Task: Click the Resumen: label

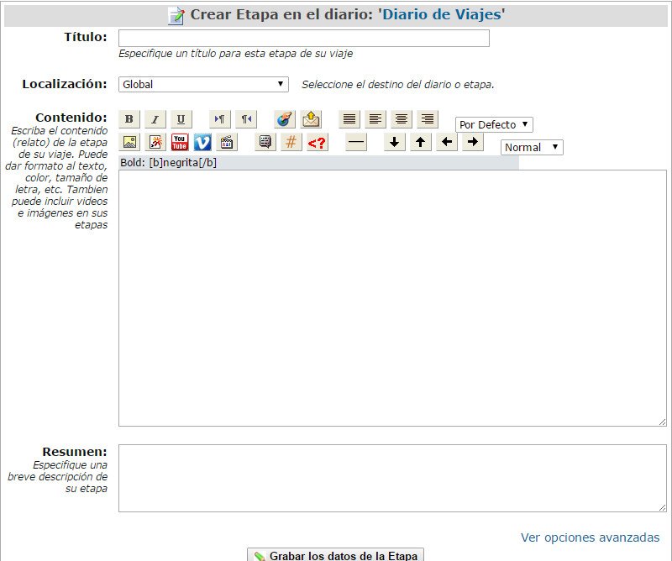Action: point(75,452)
